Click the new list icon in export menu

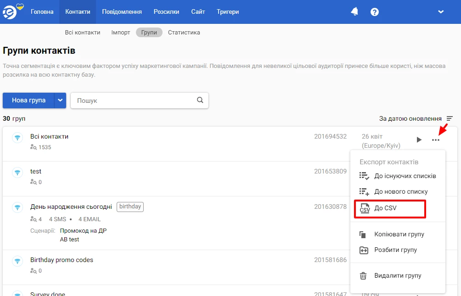coord(364,192)
